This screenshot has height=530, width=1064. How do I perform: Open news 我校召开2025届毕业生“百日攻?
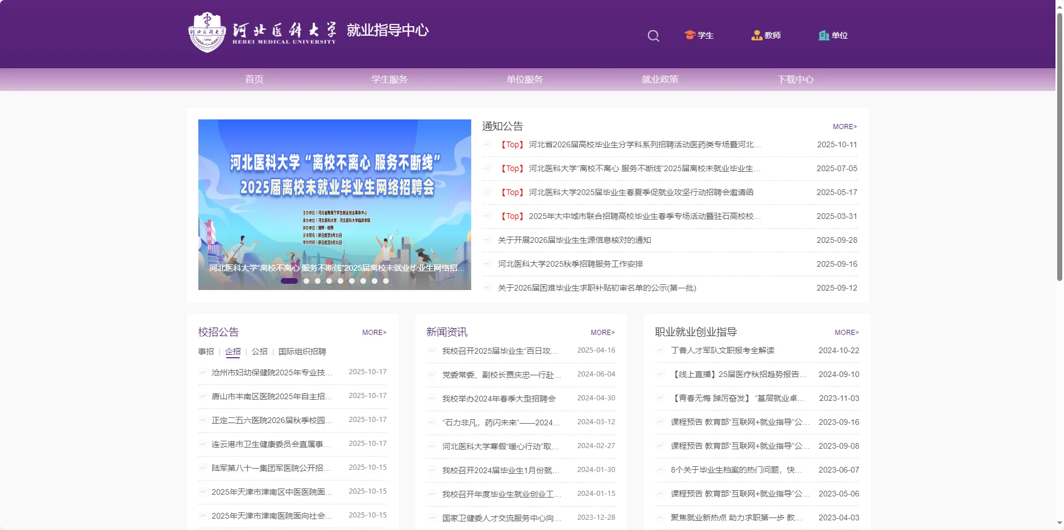point(500,351)
